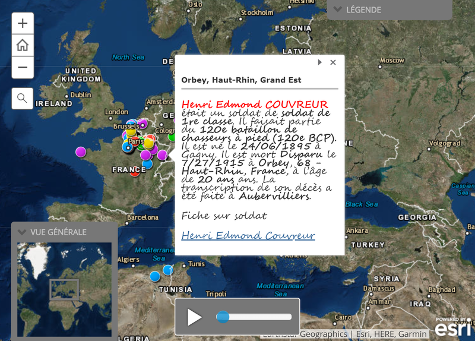Viewport: 475px width, 341px height.
Task: Open Henri Edmond Couvreur soldier link
Action: (248, 236)
